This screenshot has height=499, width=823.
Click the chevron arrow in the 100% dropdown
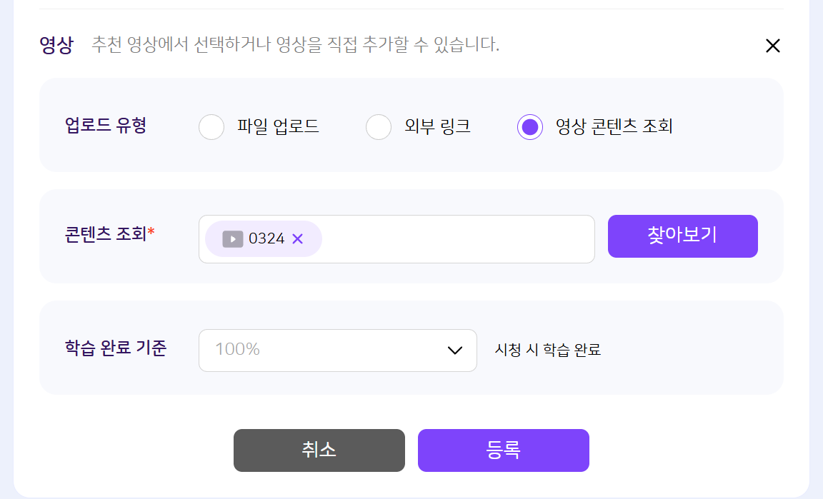(x=455, y=350)
